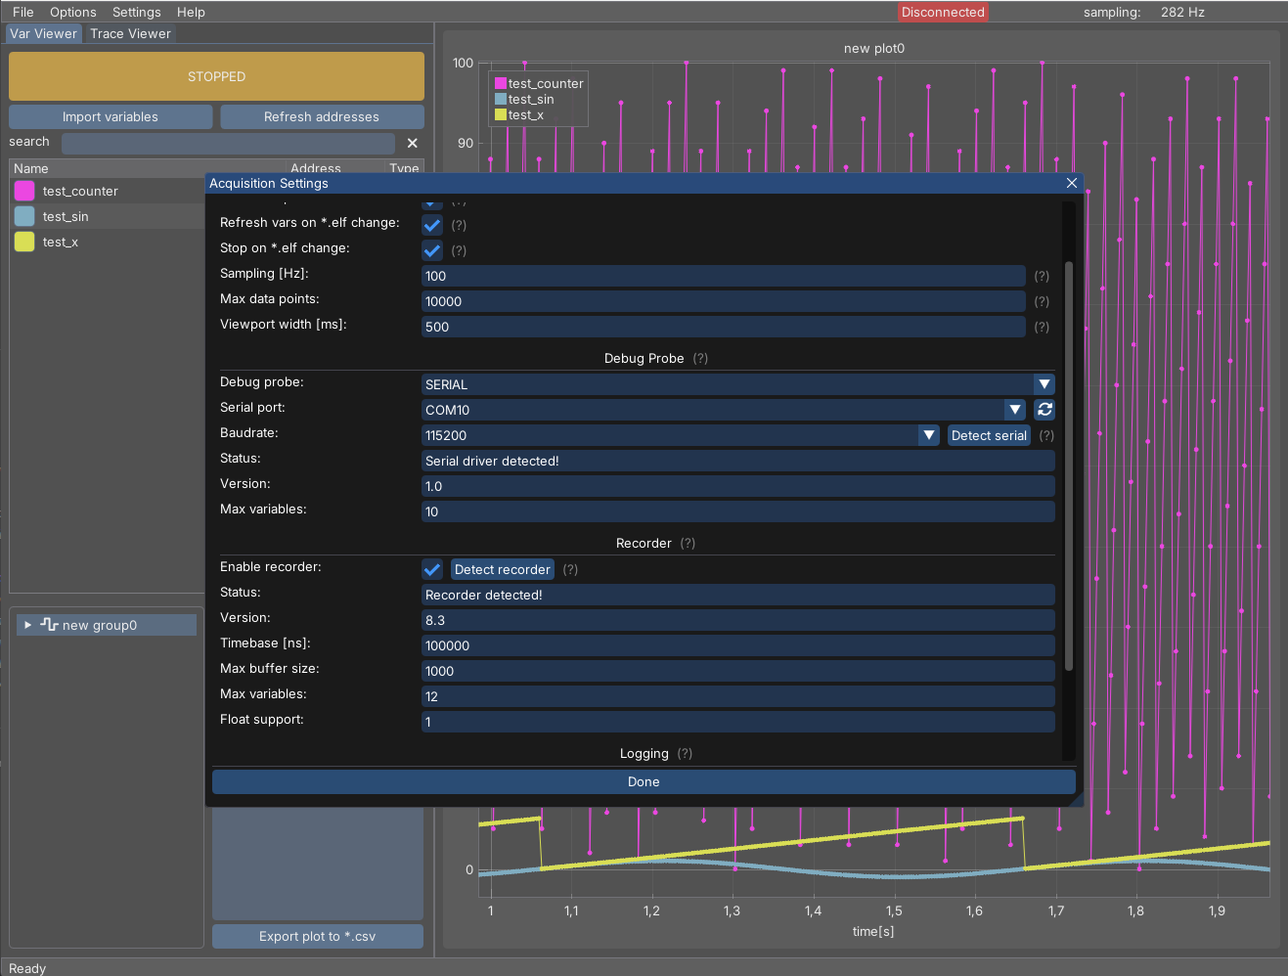Click help icon beside Logging header
1288x976 pixels.
[685, 754]
